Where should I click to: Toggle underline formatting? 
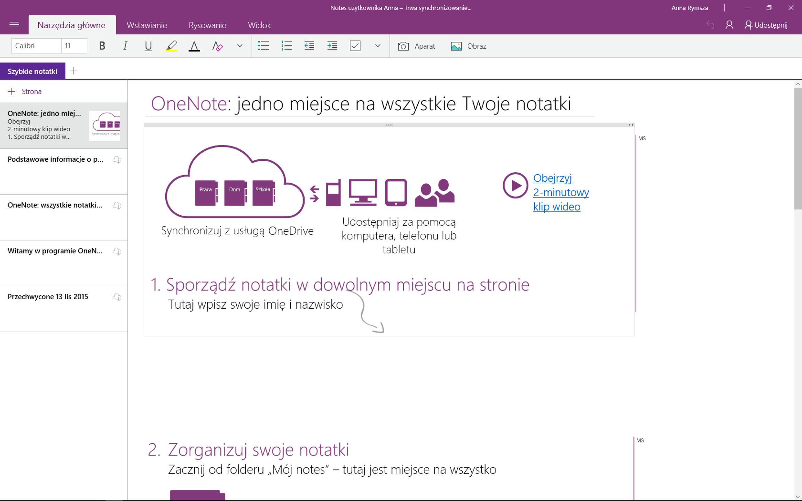coord(148,46)
